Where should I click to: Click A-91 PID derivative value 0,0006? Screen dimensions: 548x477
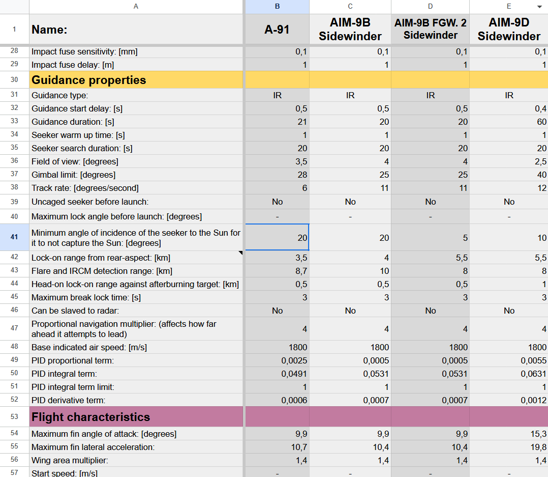click(277, 400)
